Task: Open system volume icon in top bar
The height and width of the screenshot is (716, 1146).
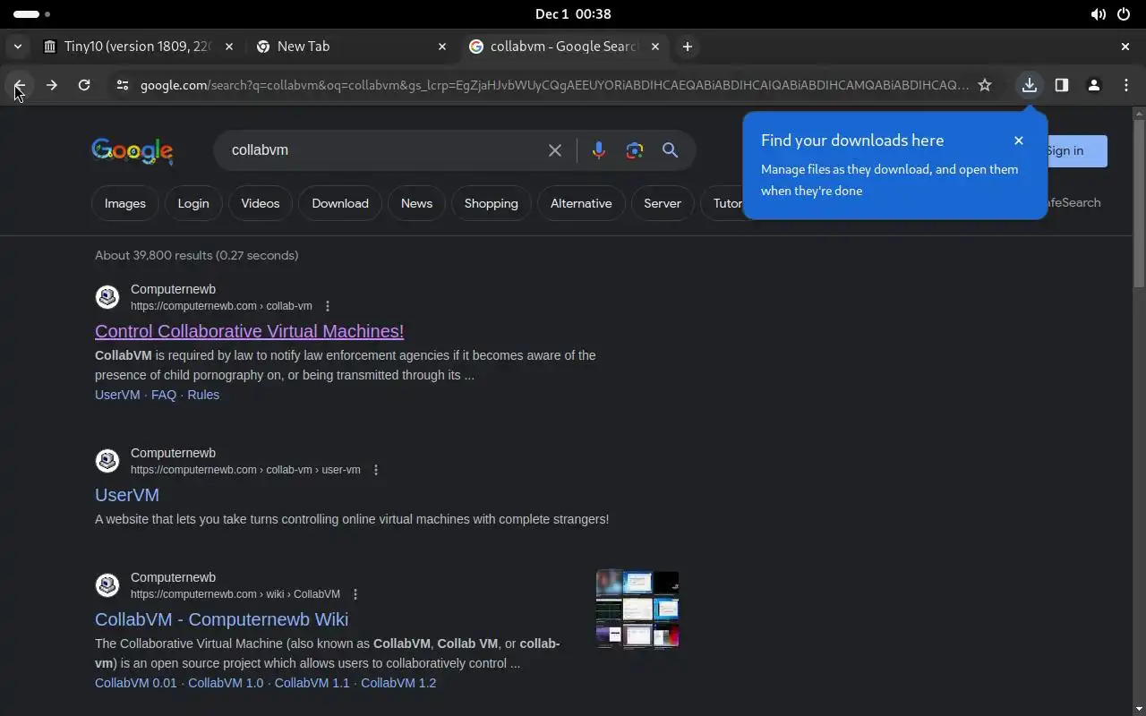Action: (1098, 14)
